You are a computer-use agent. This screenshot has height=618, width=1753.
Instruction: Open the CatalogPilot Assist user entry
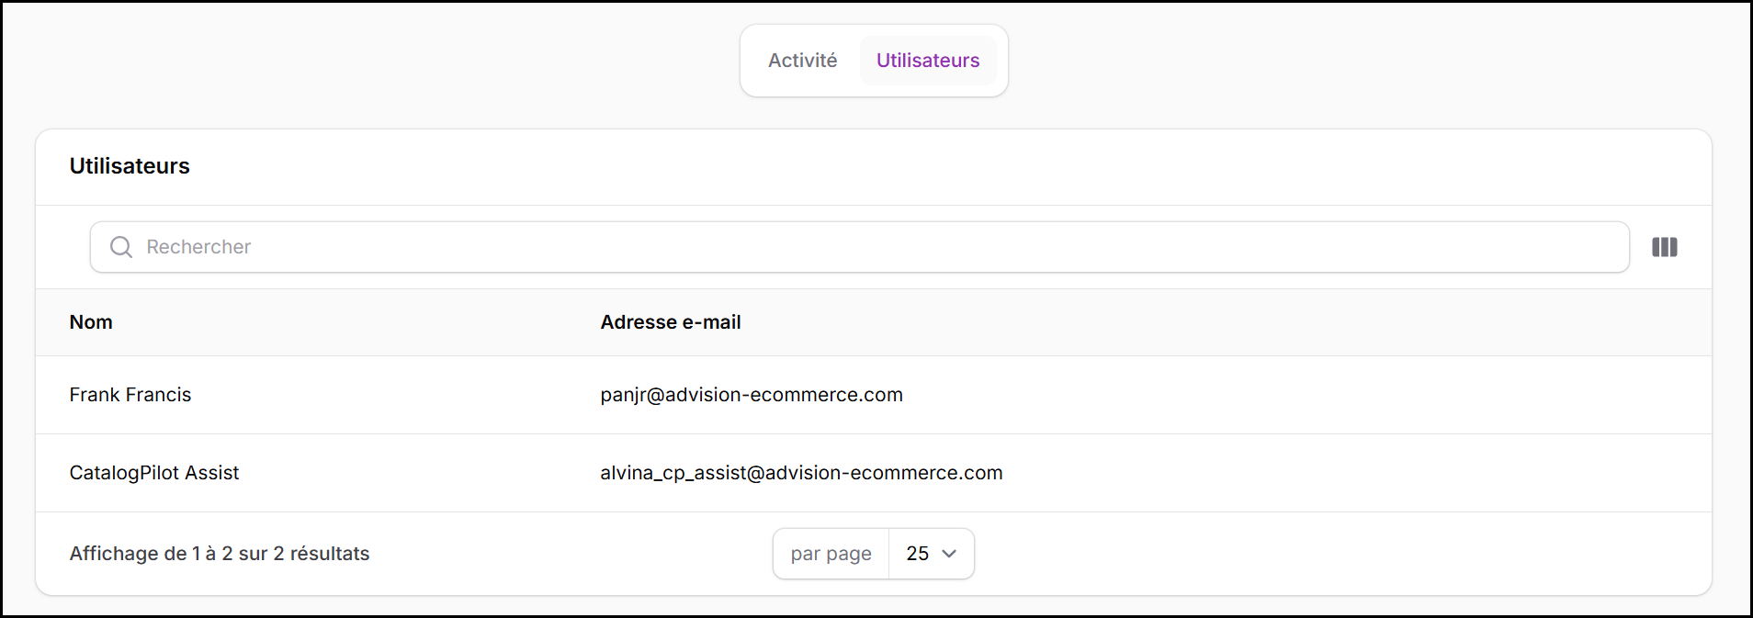tap(154, 473)
